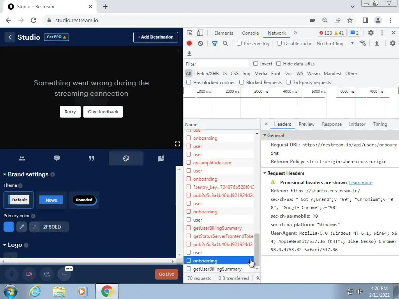Select the News theme swatch
This screenshot has height=299, width=399.
point(51,200)
